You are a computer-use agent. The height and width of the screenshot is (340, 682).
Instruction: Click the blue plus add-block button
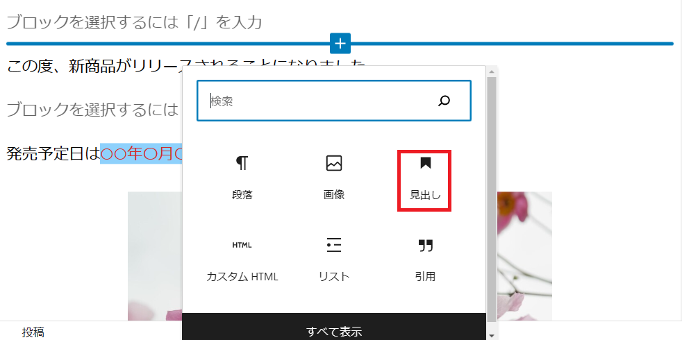(x=340, y=43)
